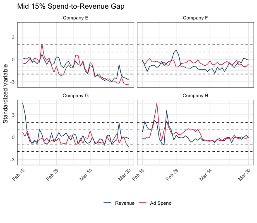
Task: Select the Company F facet header
Action: (195, 18)
